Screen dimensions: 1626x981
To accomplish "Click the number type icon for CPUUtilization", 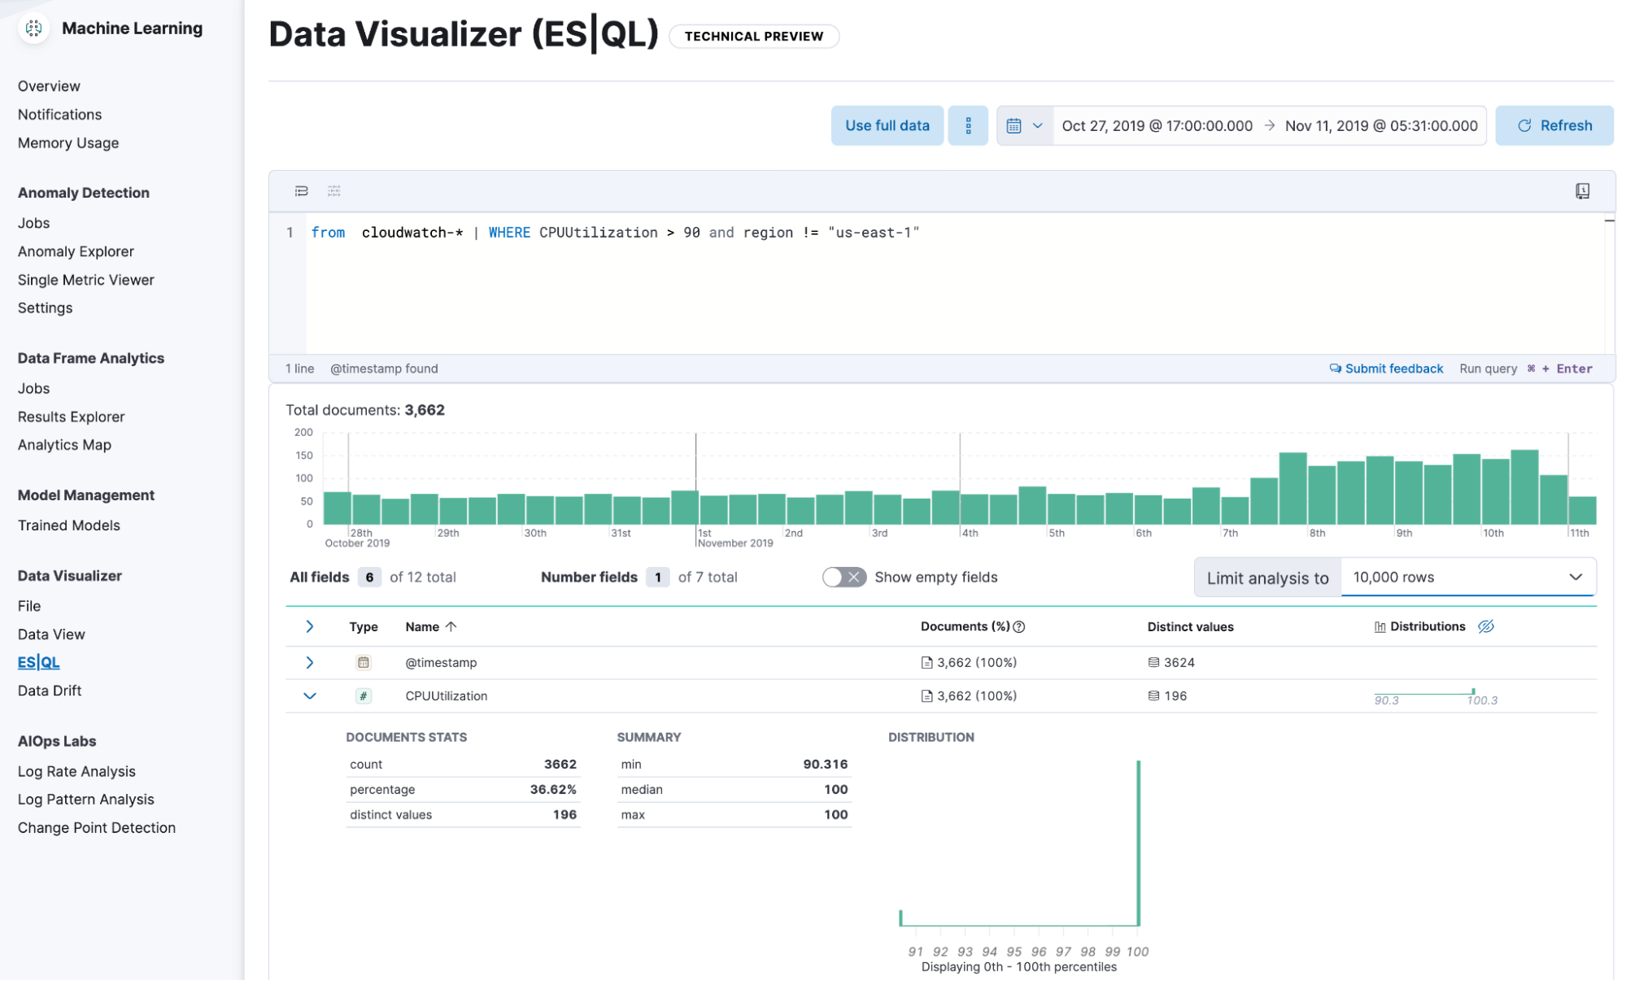I will pyautogui.click(x=364, y=695).
